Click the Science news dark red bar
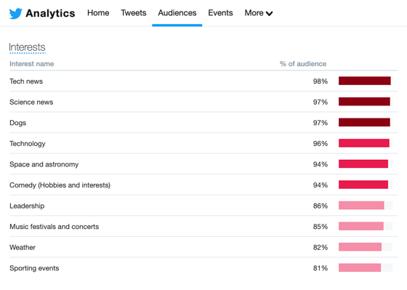Image resolution: width=407 pixels, height=290 pixels. pos(364,102)
